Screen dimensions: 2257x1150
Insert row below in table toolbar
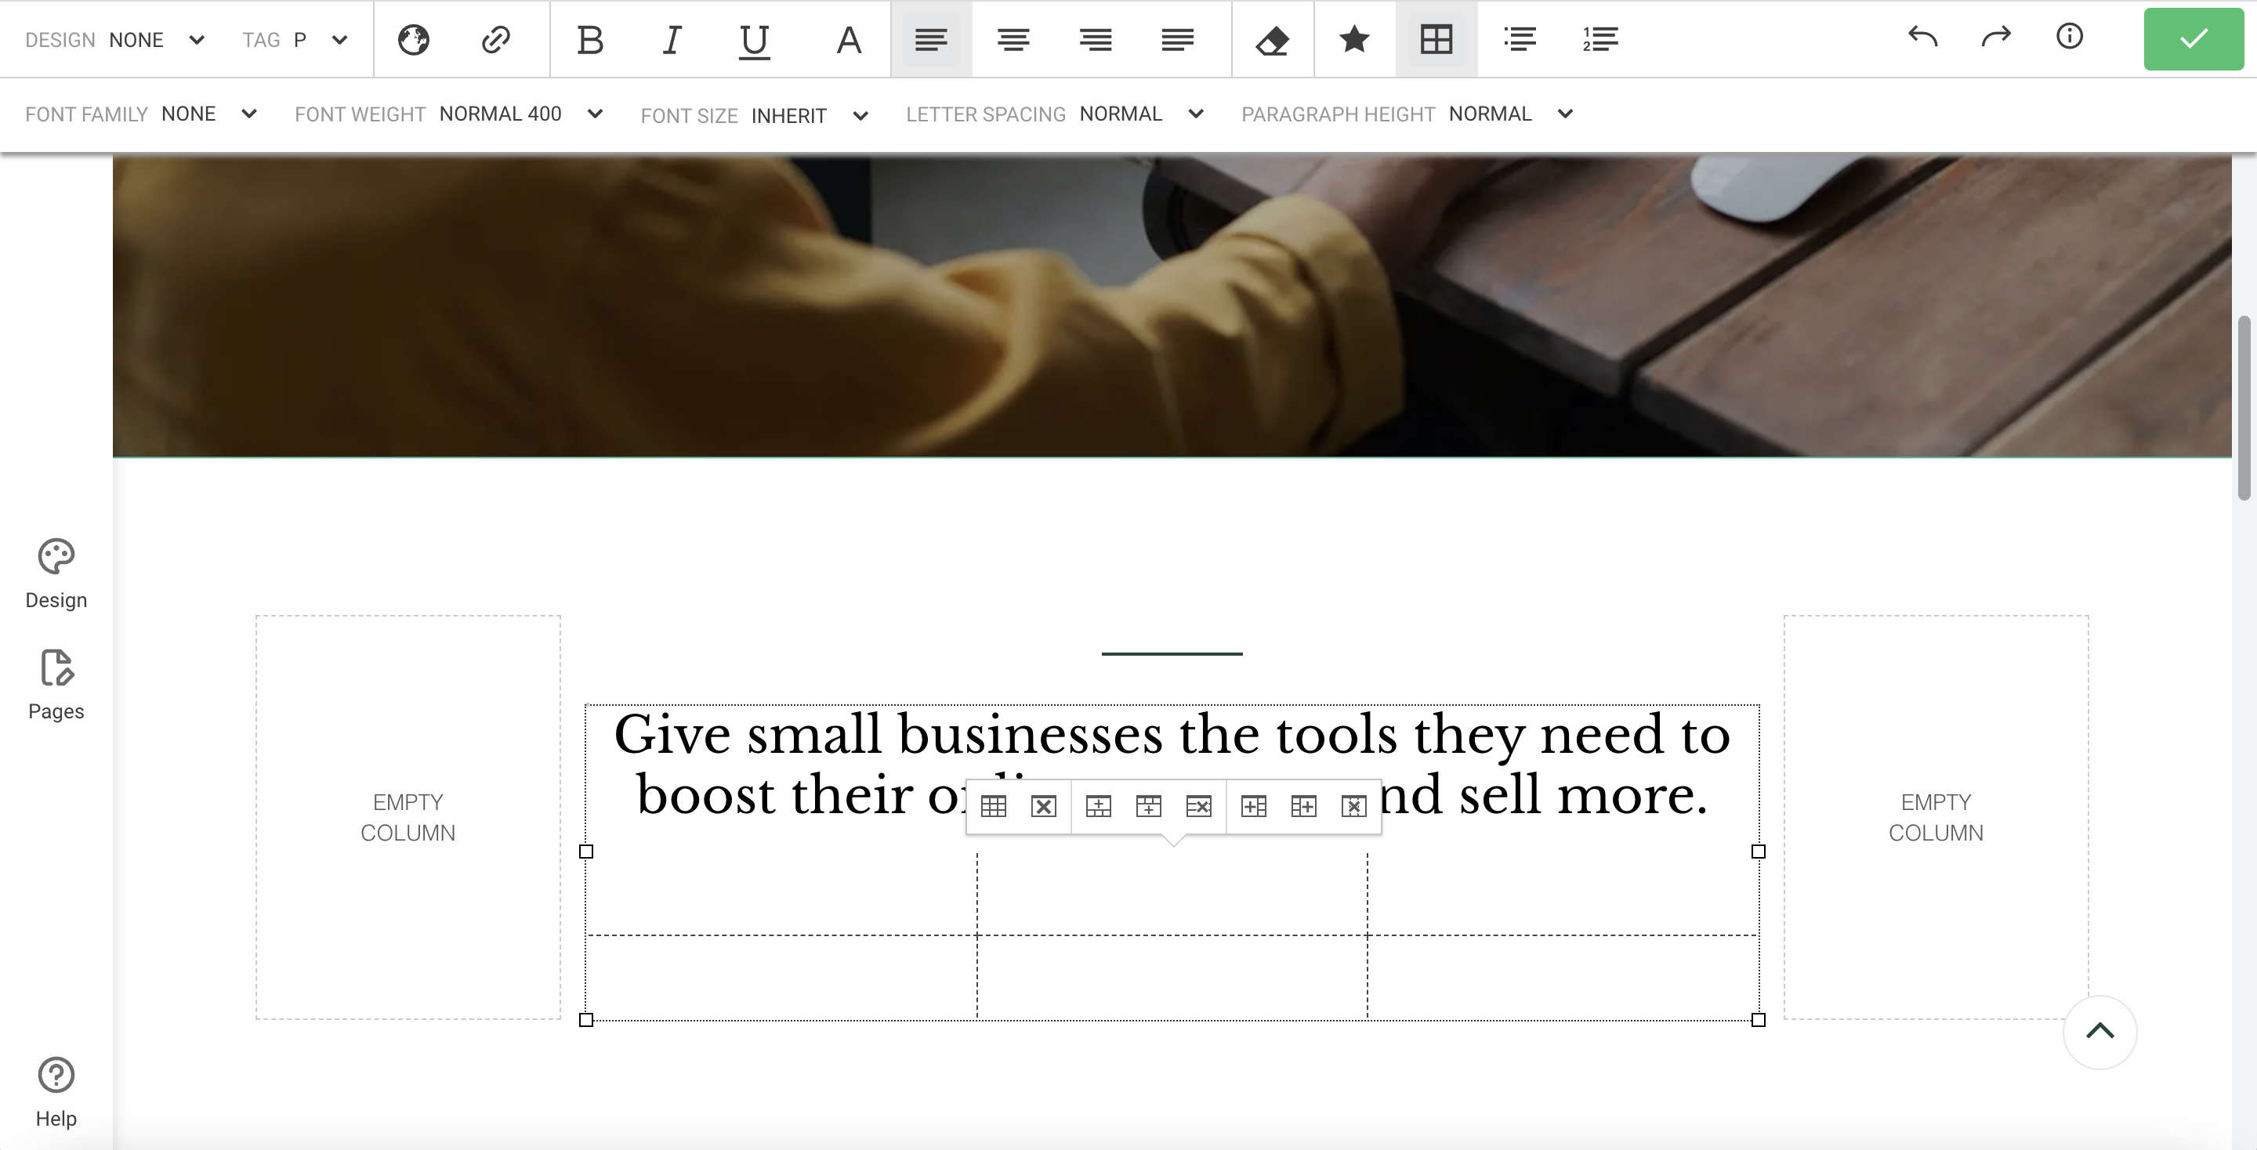(1149, 807)
